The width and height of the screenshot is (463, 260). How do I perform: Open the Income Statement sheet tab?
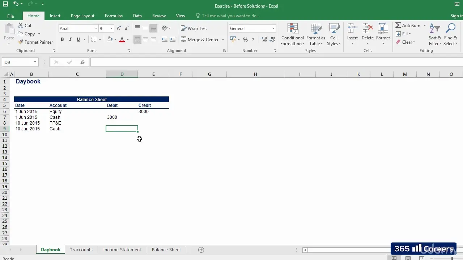[122, 250]
